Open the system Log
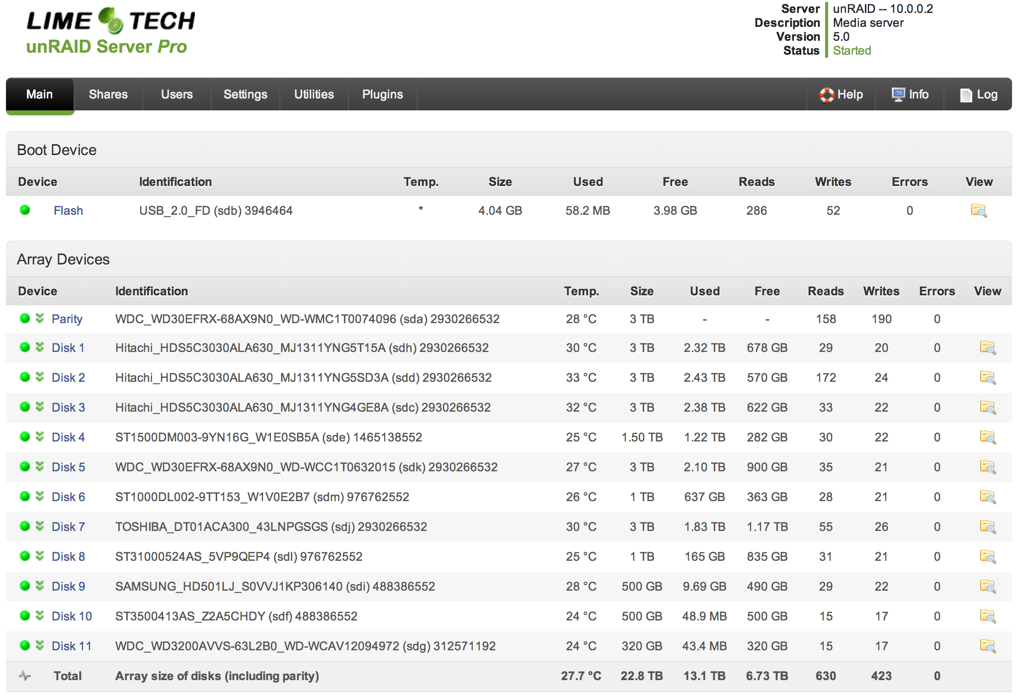The image size is (1019, 700). [978, 94]
